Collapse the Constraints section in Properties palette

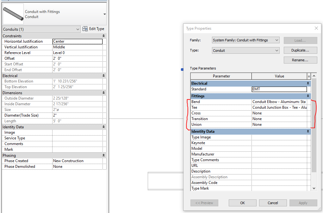point(103,35)
